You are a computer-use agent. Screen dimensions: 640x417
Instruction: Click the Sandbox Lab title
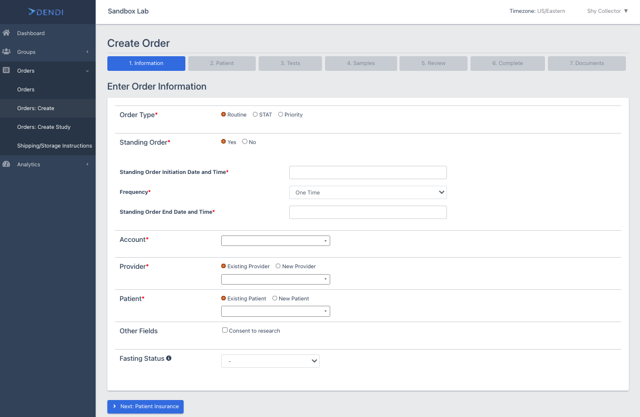[128, 11]
